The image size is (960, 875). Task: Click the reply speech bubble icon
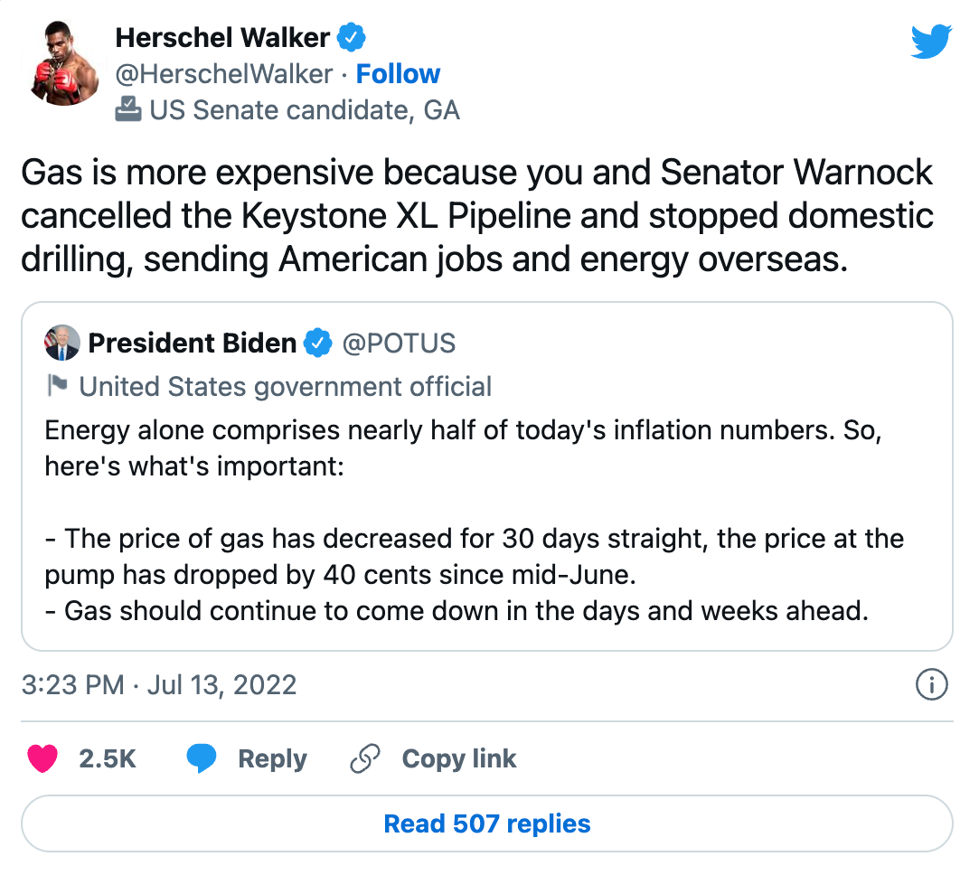pyautogui.click(x=202, y=758)
